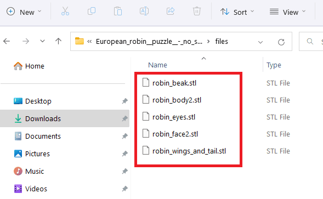This screenshot has width=323, height=199.
Task: Refresh the current folder
Action: (x=281, y=42)
